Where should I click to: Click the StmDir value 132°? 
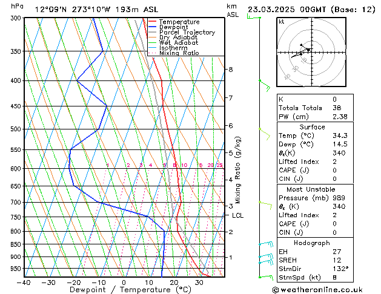(x=340, y=269)
